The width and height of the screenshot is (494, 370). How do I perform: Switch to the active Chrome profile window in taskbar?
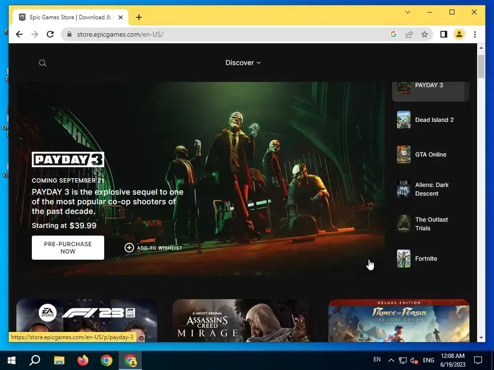click(x=130, y=360)
